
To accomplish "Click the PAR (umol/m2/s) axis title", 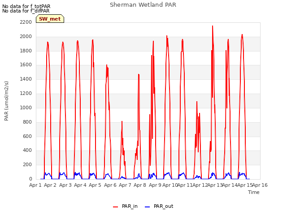I will pos(6,101).
